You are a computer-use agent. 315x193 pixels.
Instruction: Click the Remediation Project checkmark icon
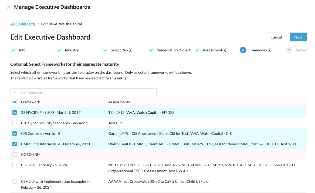click(151, 50)
